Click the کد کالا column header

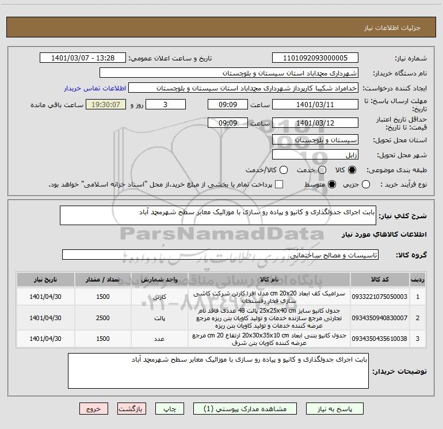pyautogui.click(x=380, y=279)
